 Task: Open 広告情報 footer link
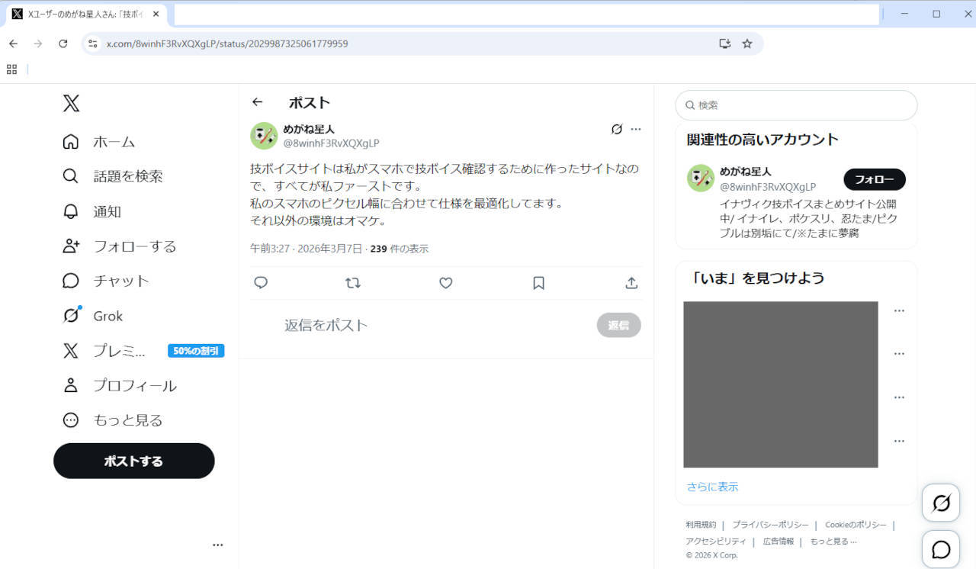pos(779,542)
